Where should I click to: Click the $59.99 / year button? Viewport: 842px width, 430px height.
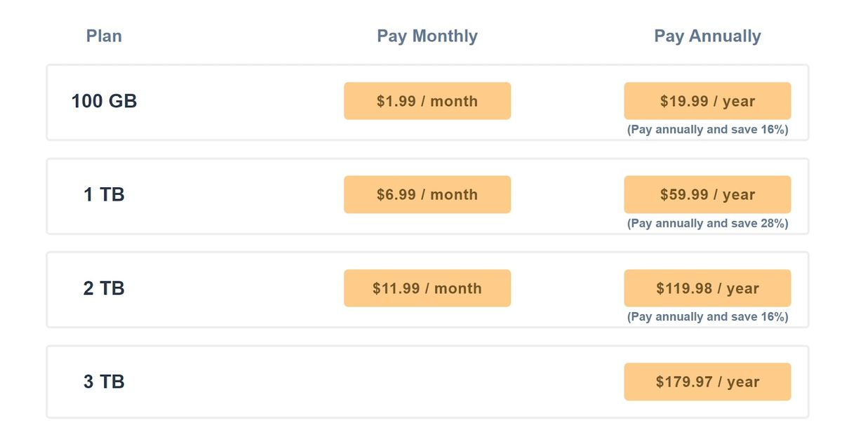point(707,194)
